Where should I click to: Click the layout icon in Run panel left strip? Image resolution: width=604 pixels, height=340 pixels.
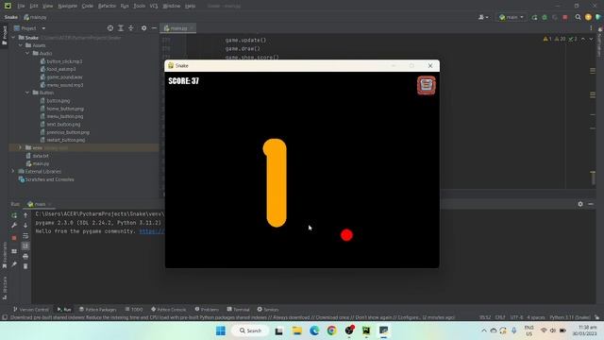tap(14, 251)
